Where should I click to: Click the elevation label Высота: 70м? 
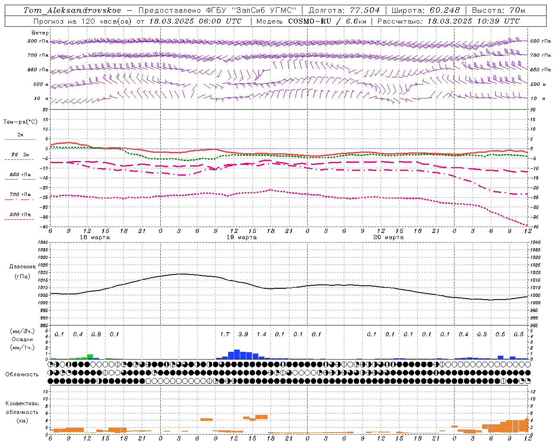pyautogui.click(x=499, y=10)
